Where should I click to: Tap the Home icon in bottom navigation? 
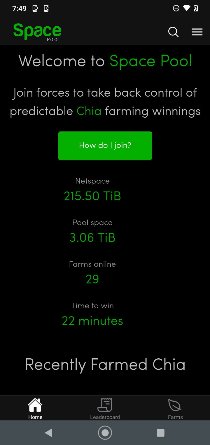(35, 403)
